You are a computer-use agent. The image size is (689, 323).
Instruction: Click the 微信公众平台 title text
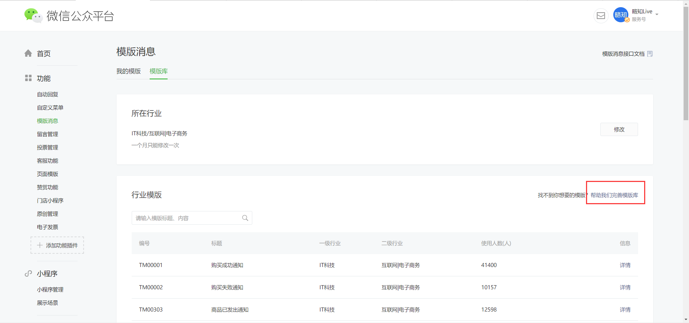coord(80,16)
